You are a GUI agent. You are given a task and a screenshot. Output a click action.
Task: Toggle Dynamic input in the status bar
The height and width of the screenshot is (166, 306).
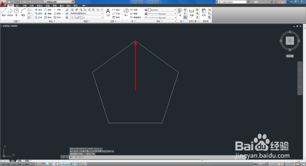pos(68,164)
